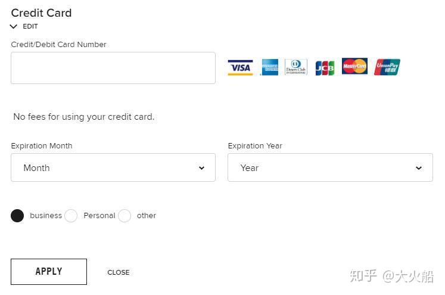Click the Month dropdown arrow
The width and height of the screenshot is (445, 295).
point(201,168)
